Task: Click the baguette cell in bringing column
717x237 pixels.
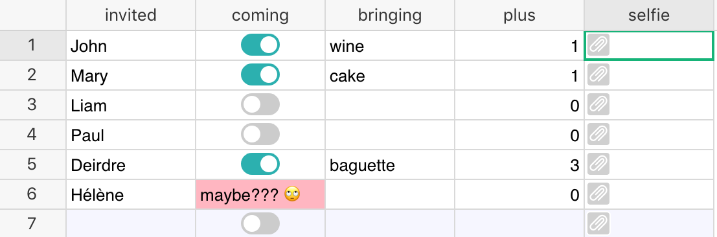Action: 390,164
